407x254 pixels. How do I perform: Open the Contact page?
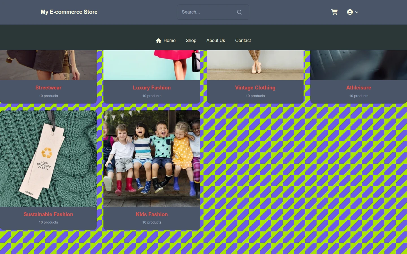pyautogui.click(x=243, y=40)
